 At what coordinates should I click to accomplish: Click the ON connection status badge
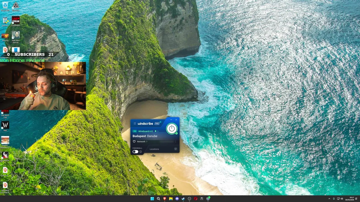[135, 131]
